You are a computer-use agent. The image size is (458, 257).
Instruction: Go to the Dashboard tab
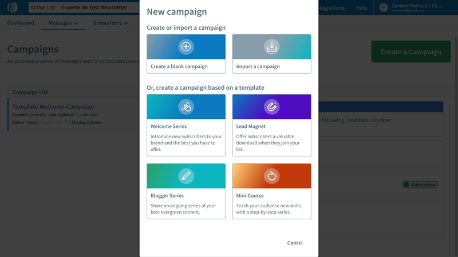point(21,23)
